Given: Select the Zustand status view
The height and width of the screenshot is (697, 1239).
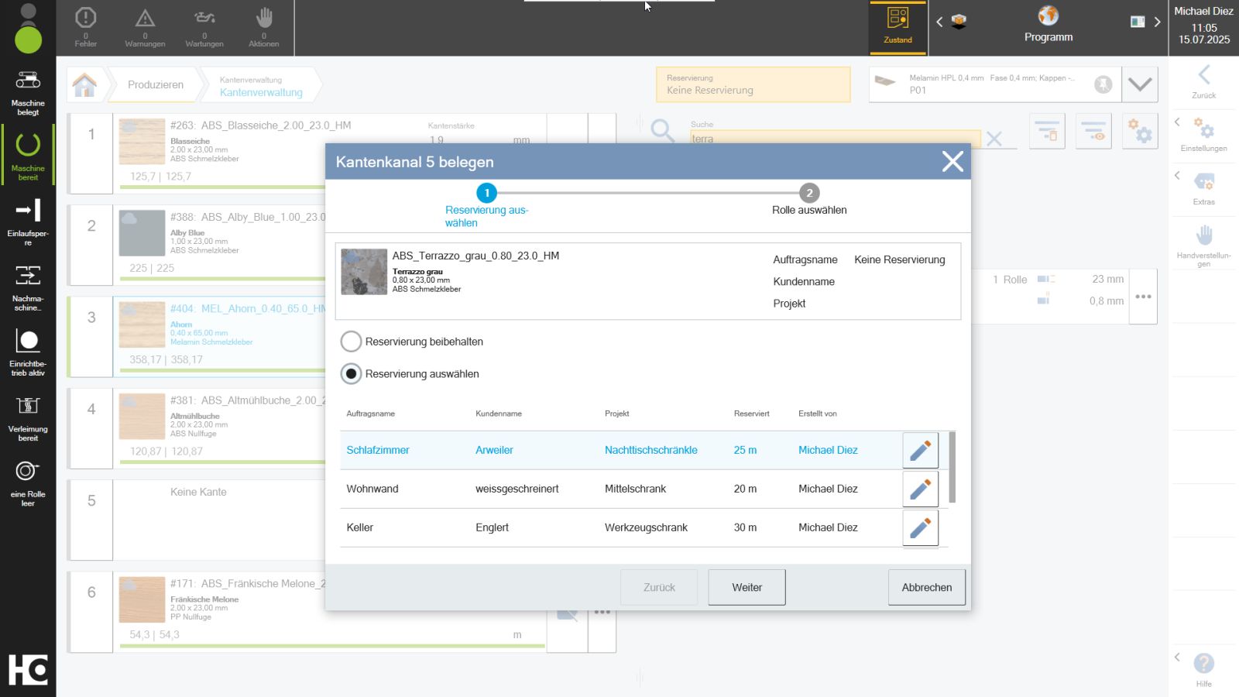Looking at the screenshot, I should click(898, 28).
